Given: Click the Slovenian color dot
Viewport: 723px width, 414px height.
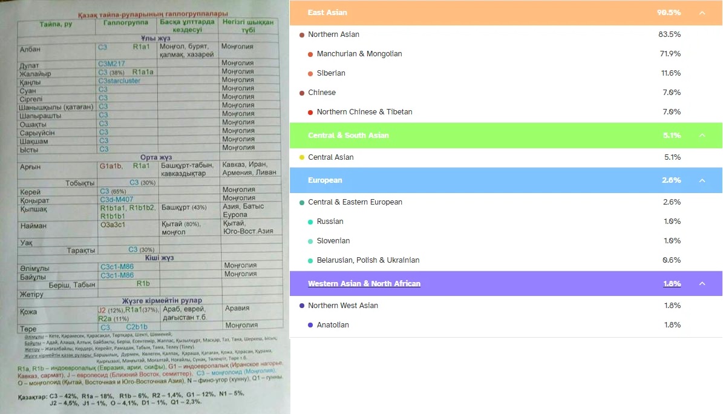Looking at the screenshot, I should [310, 241].
